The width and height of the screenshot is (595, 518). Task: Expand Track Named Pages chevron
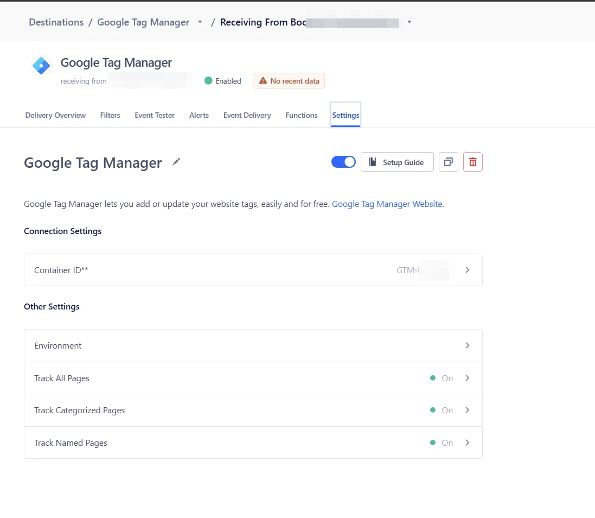(468, 443)
